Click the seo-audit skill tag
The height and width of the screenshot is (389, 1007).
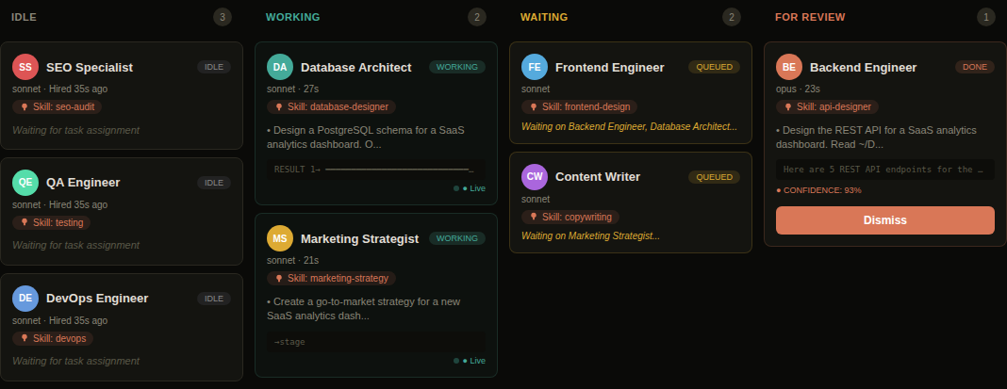pos(58,106)
